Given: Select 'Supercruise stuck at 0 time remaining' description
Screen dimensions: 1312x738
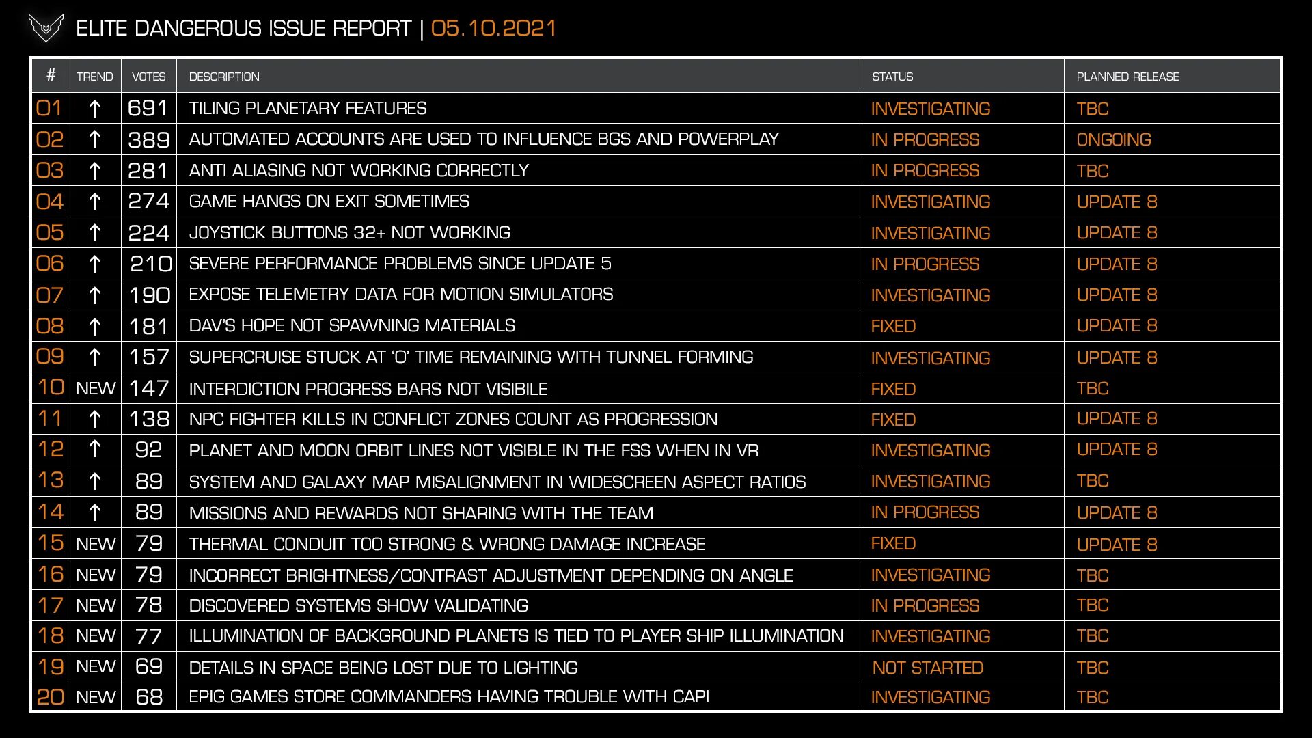Looking at the screenshot, I should 471,357.
